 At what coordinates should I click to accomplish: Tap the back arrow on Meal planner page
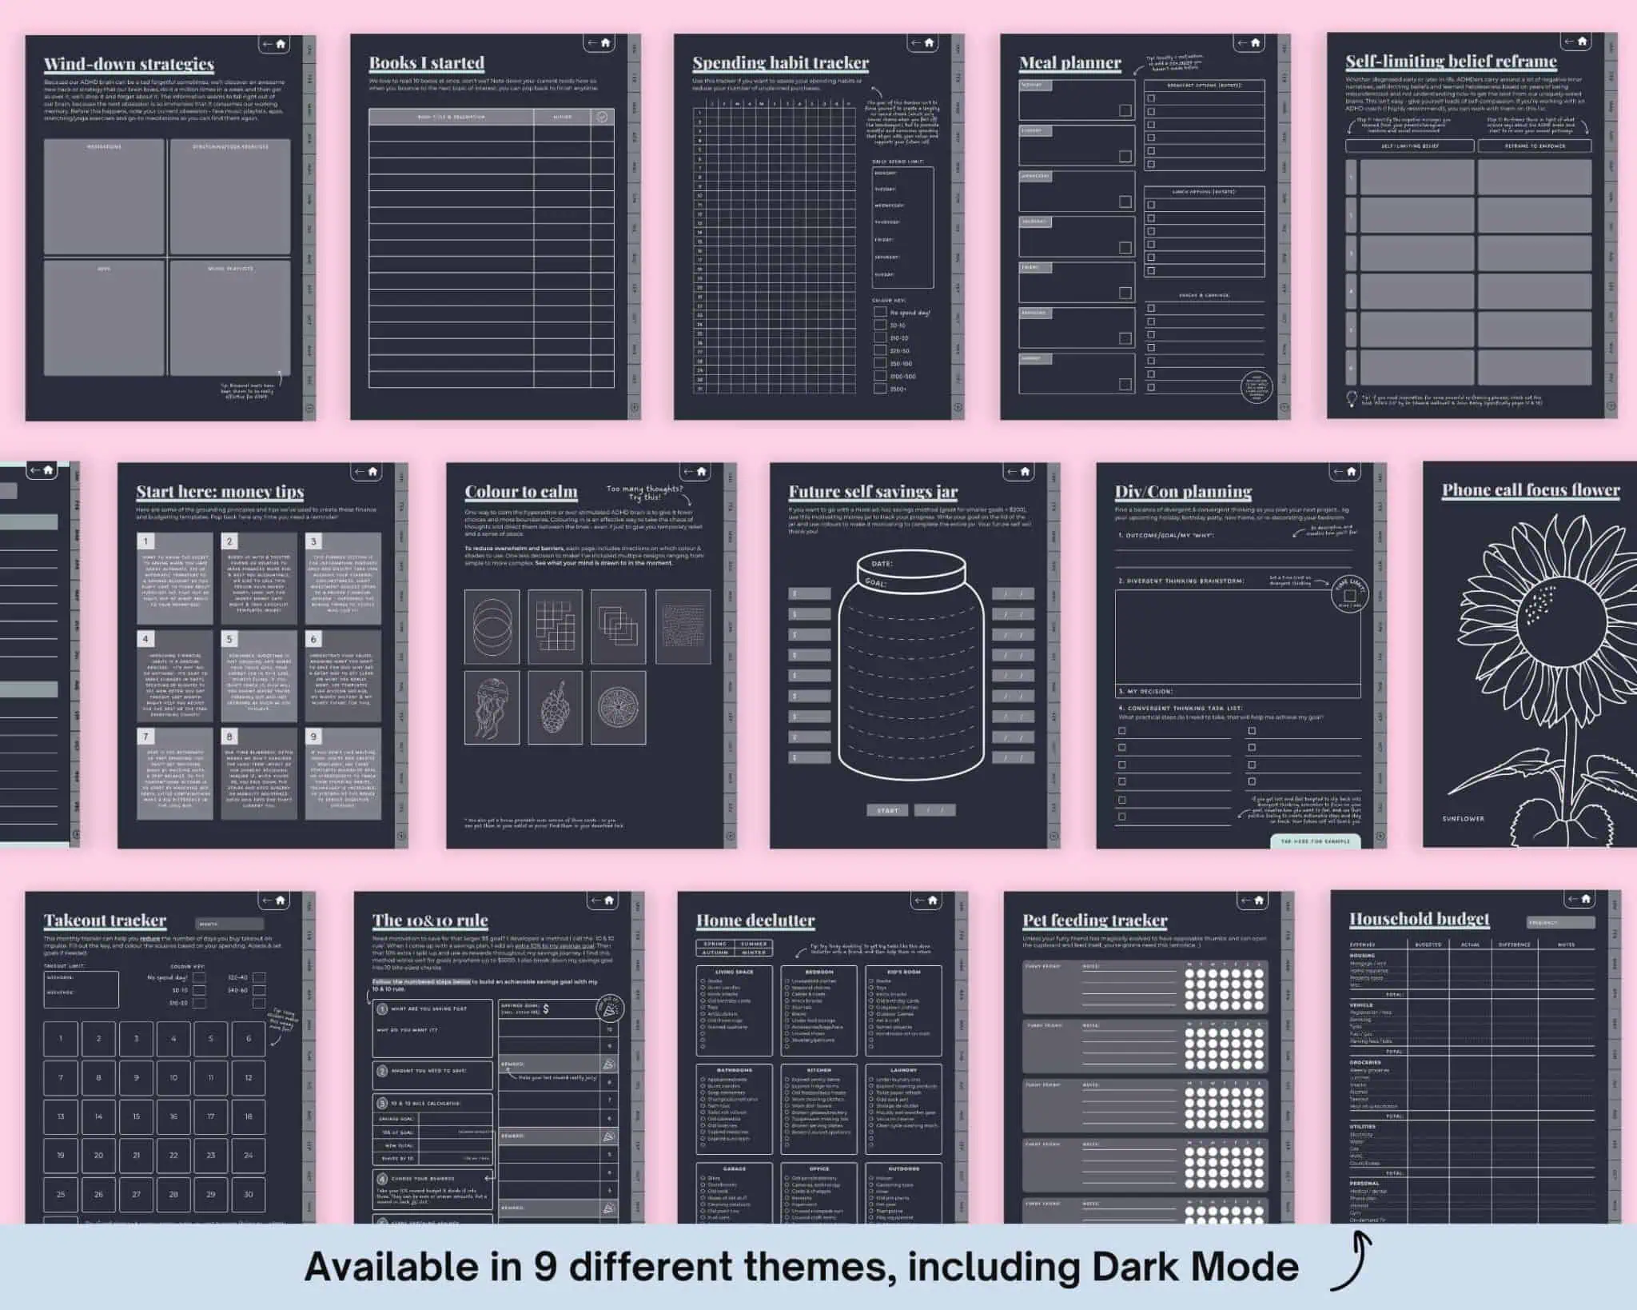[x=1242, y=43]
